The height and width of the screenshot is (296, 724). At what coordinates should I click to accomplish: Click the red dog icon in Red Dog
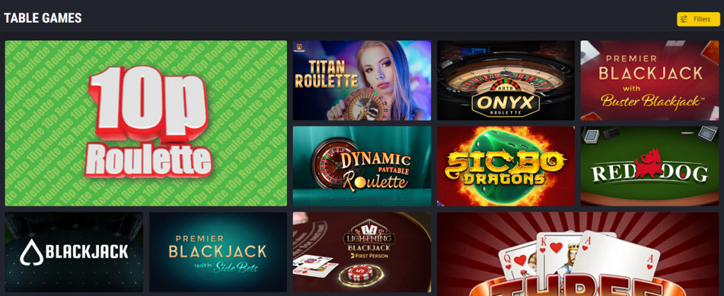click(x=649, y=162)
